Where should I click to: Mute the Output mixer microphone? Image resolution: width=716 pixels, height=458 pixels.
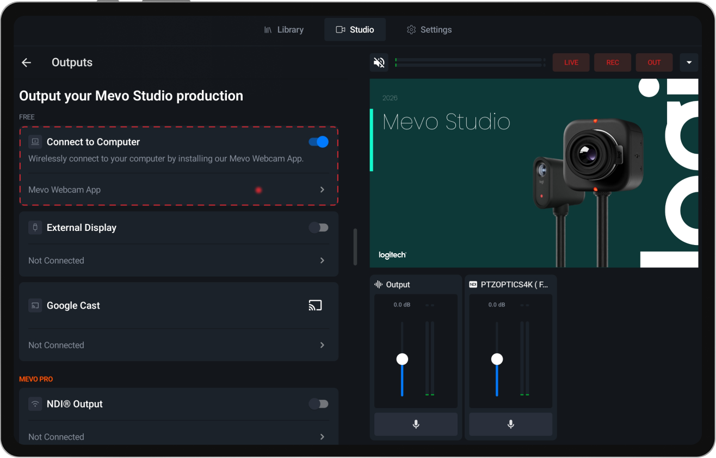point(415,424)
